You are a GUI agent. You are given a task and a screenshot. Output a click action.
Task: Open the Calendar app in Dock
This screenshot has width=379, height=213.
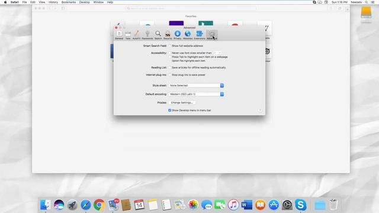[139, 205]
